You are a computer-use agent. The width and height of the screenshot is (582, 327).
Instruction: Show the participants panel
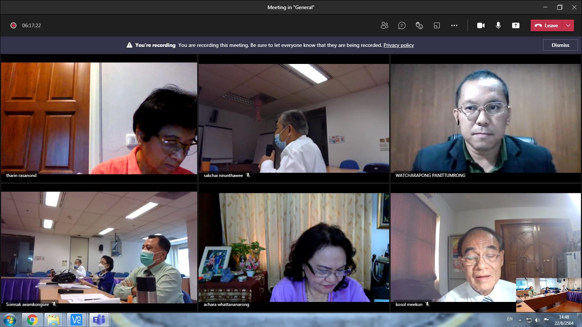tap(384, 25)
